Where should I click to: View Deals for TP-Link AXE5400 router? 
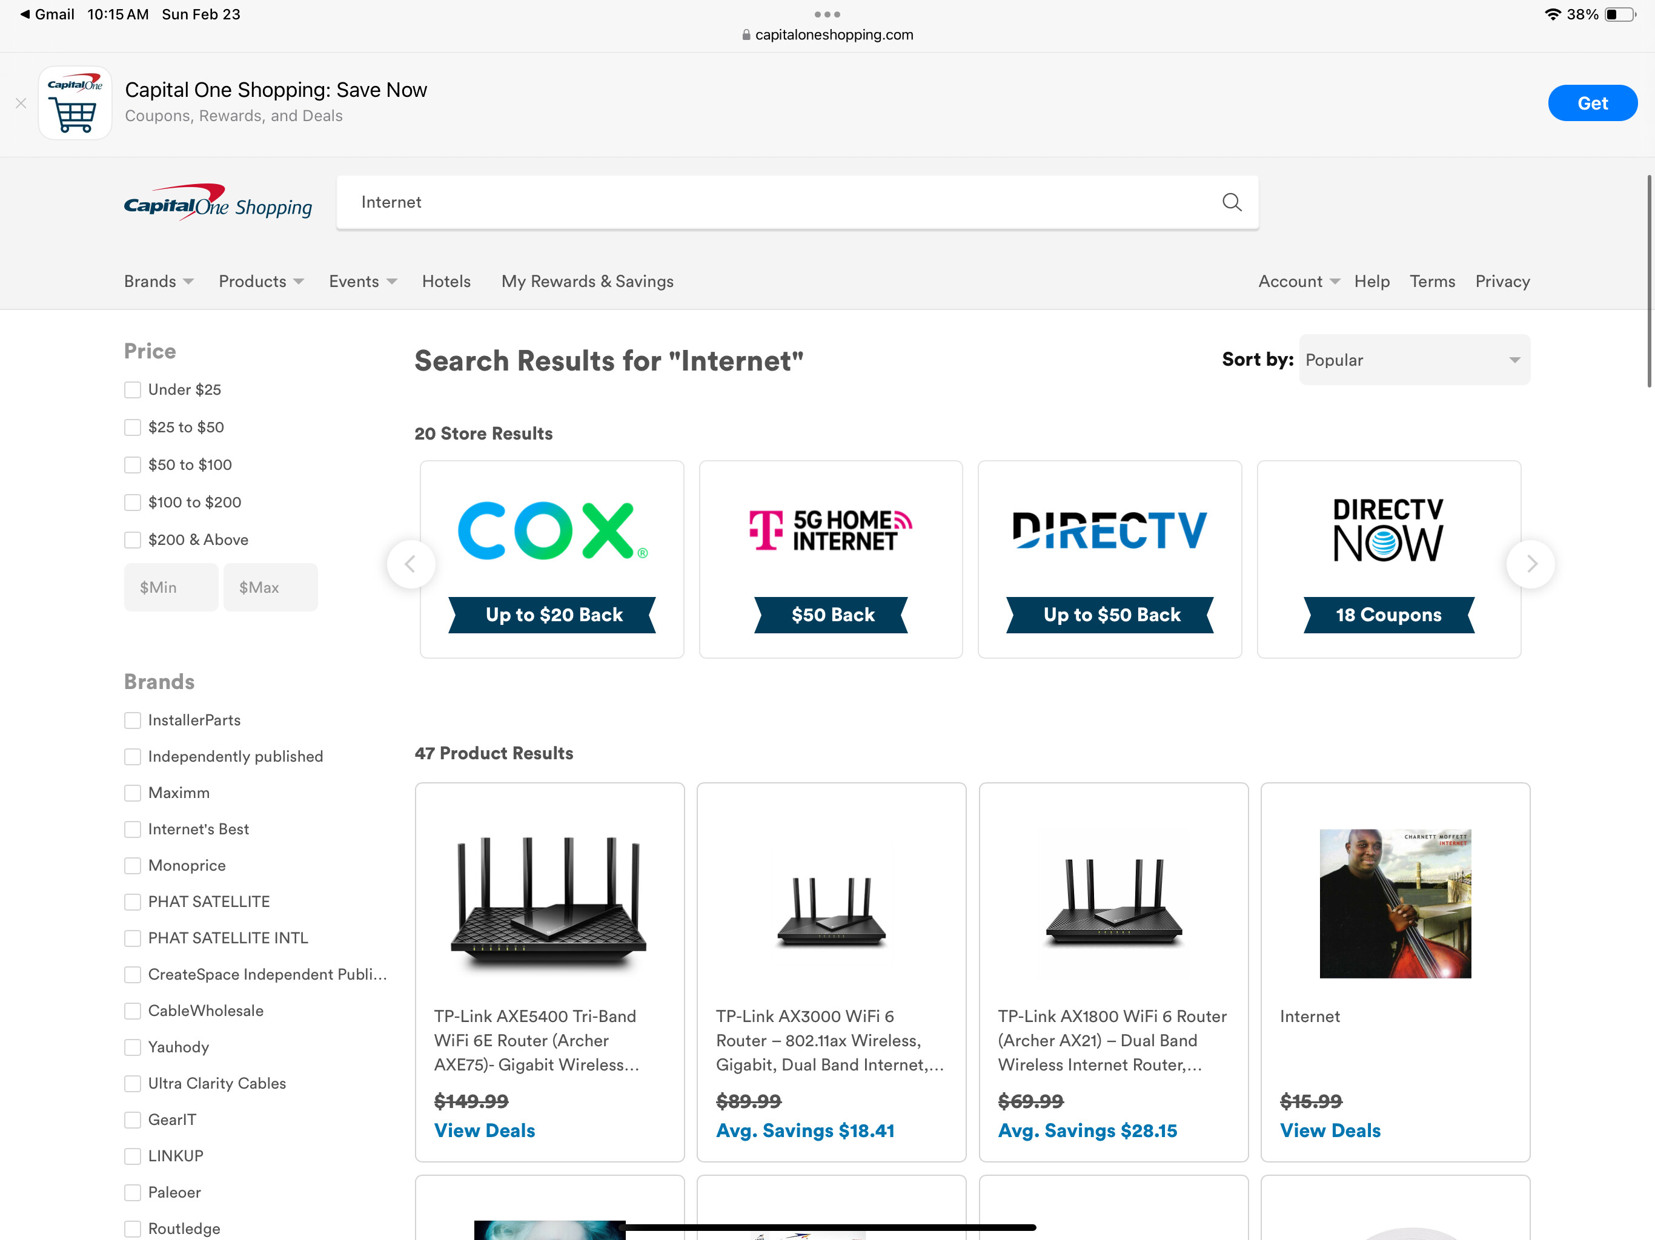click(485, 1130)
